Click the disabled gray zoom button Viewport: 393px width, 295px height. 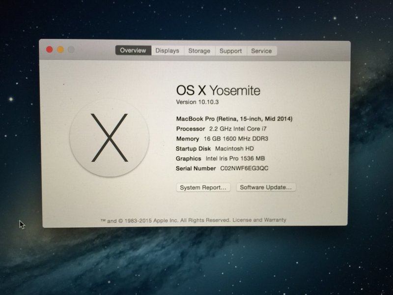71,50
